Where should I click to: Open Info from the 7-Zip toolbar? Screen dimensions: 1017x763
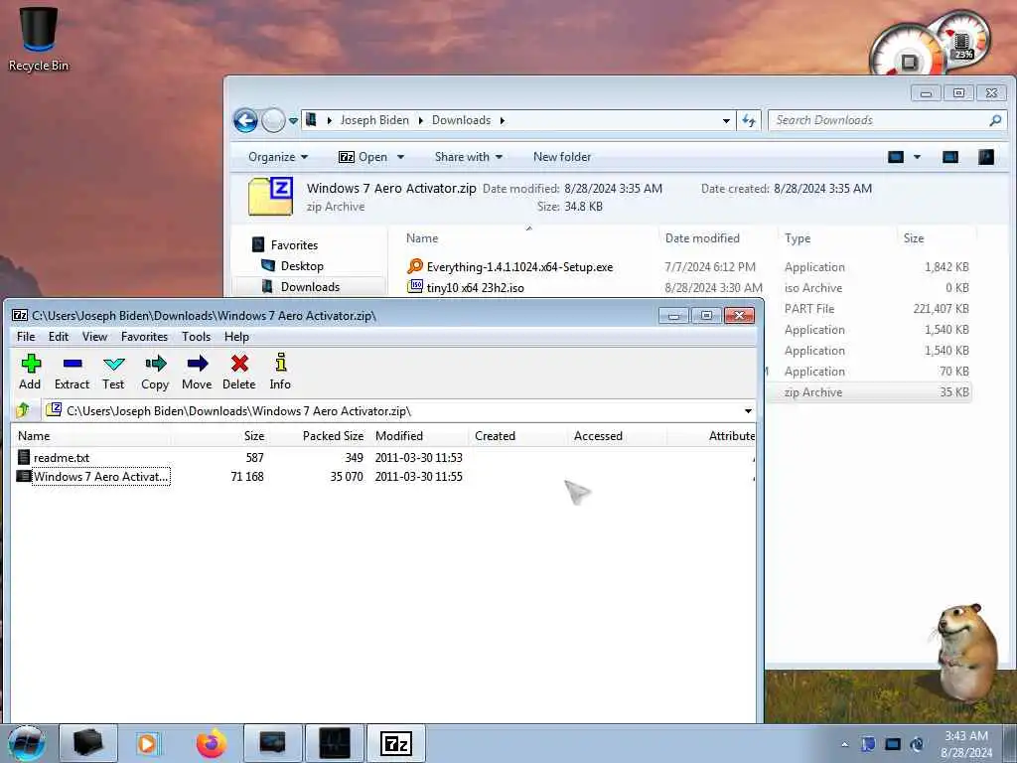(x=280, y=372)
